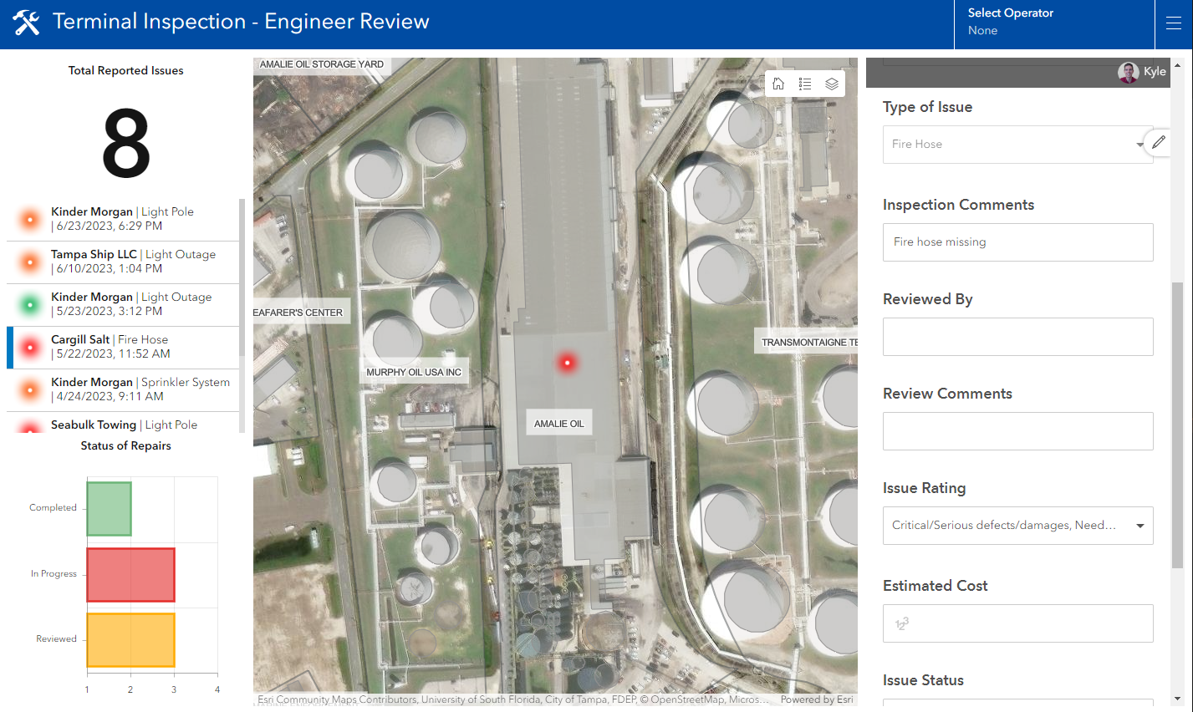Click the Powered by Esri attribution link
This screenshot has height=712, width=1193.
816,699
